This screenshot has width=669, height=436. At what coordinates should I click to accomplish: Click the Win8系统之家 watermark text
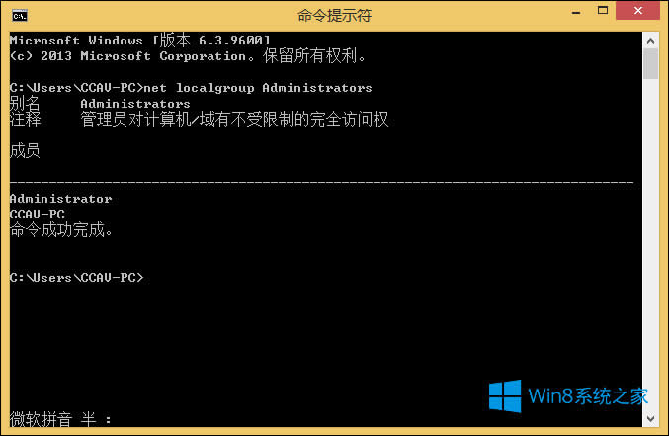[587, 397]
